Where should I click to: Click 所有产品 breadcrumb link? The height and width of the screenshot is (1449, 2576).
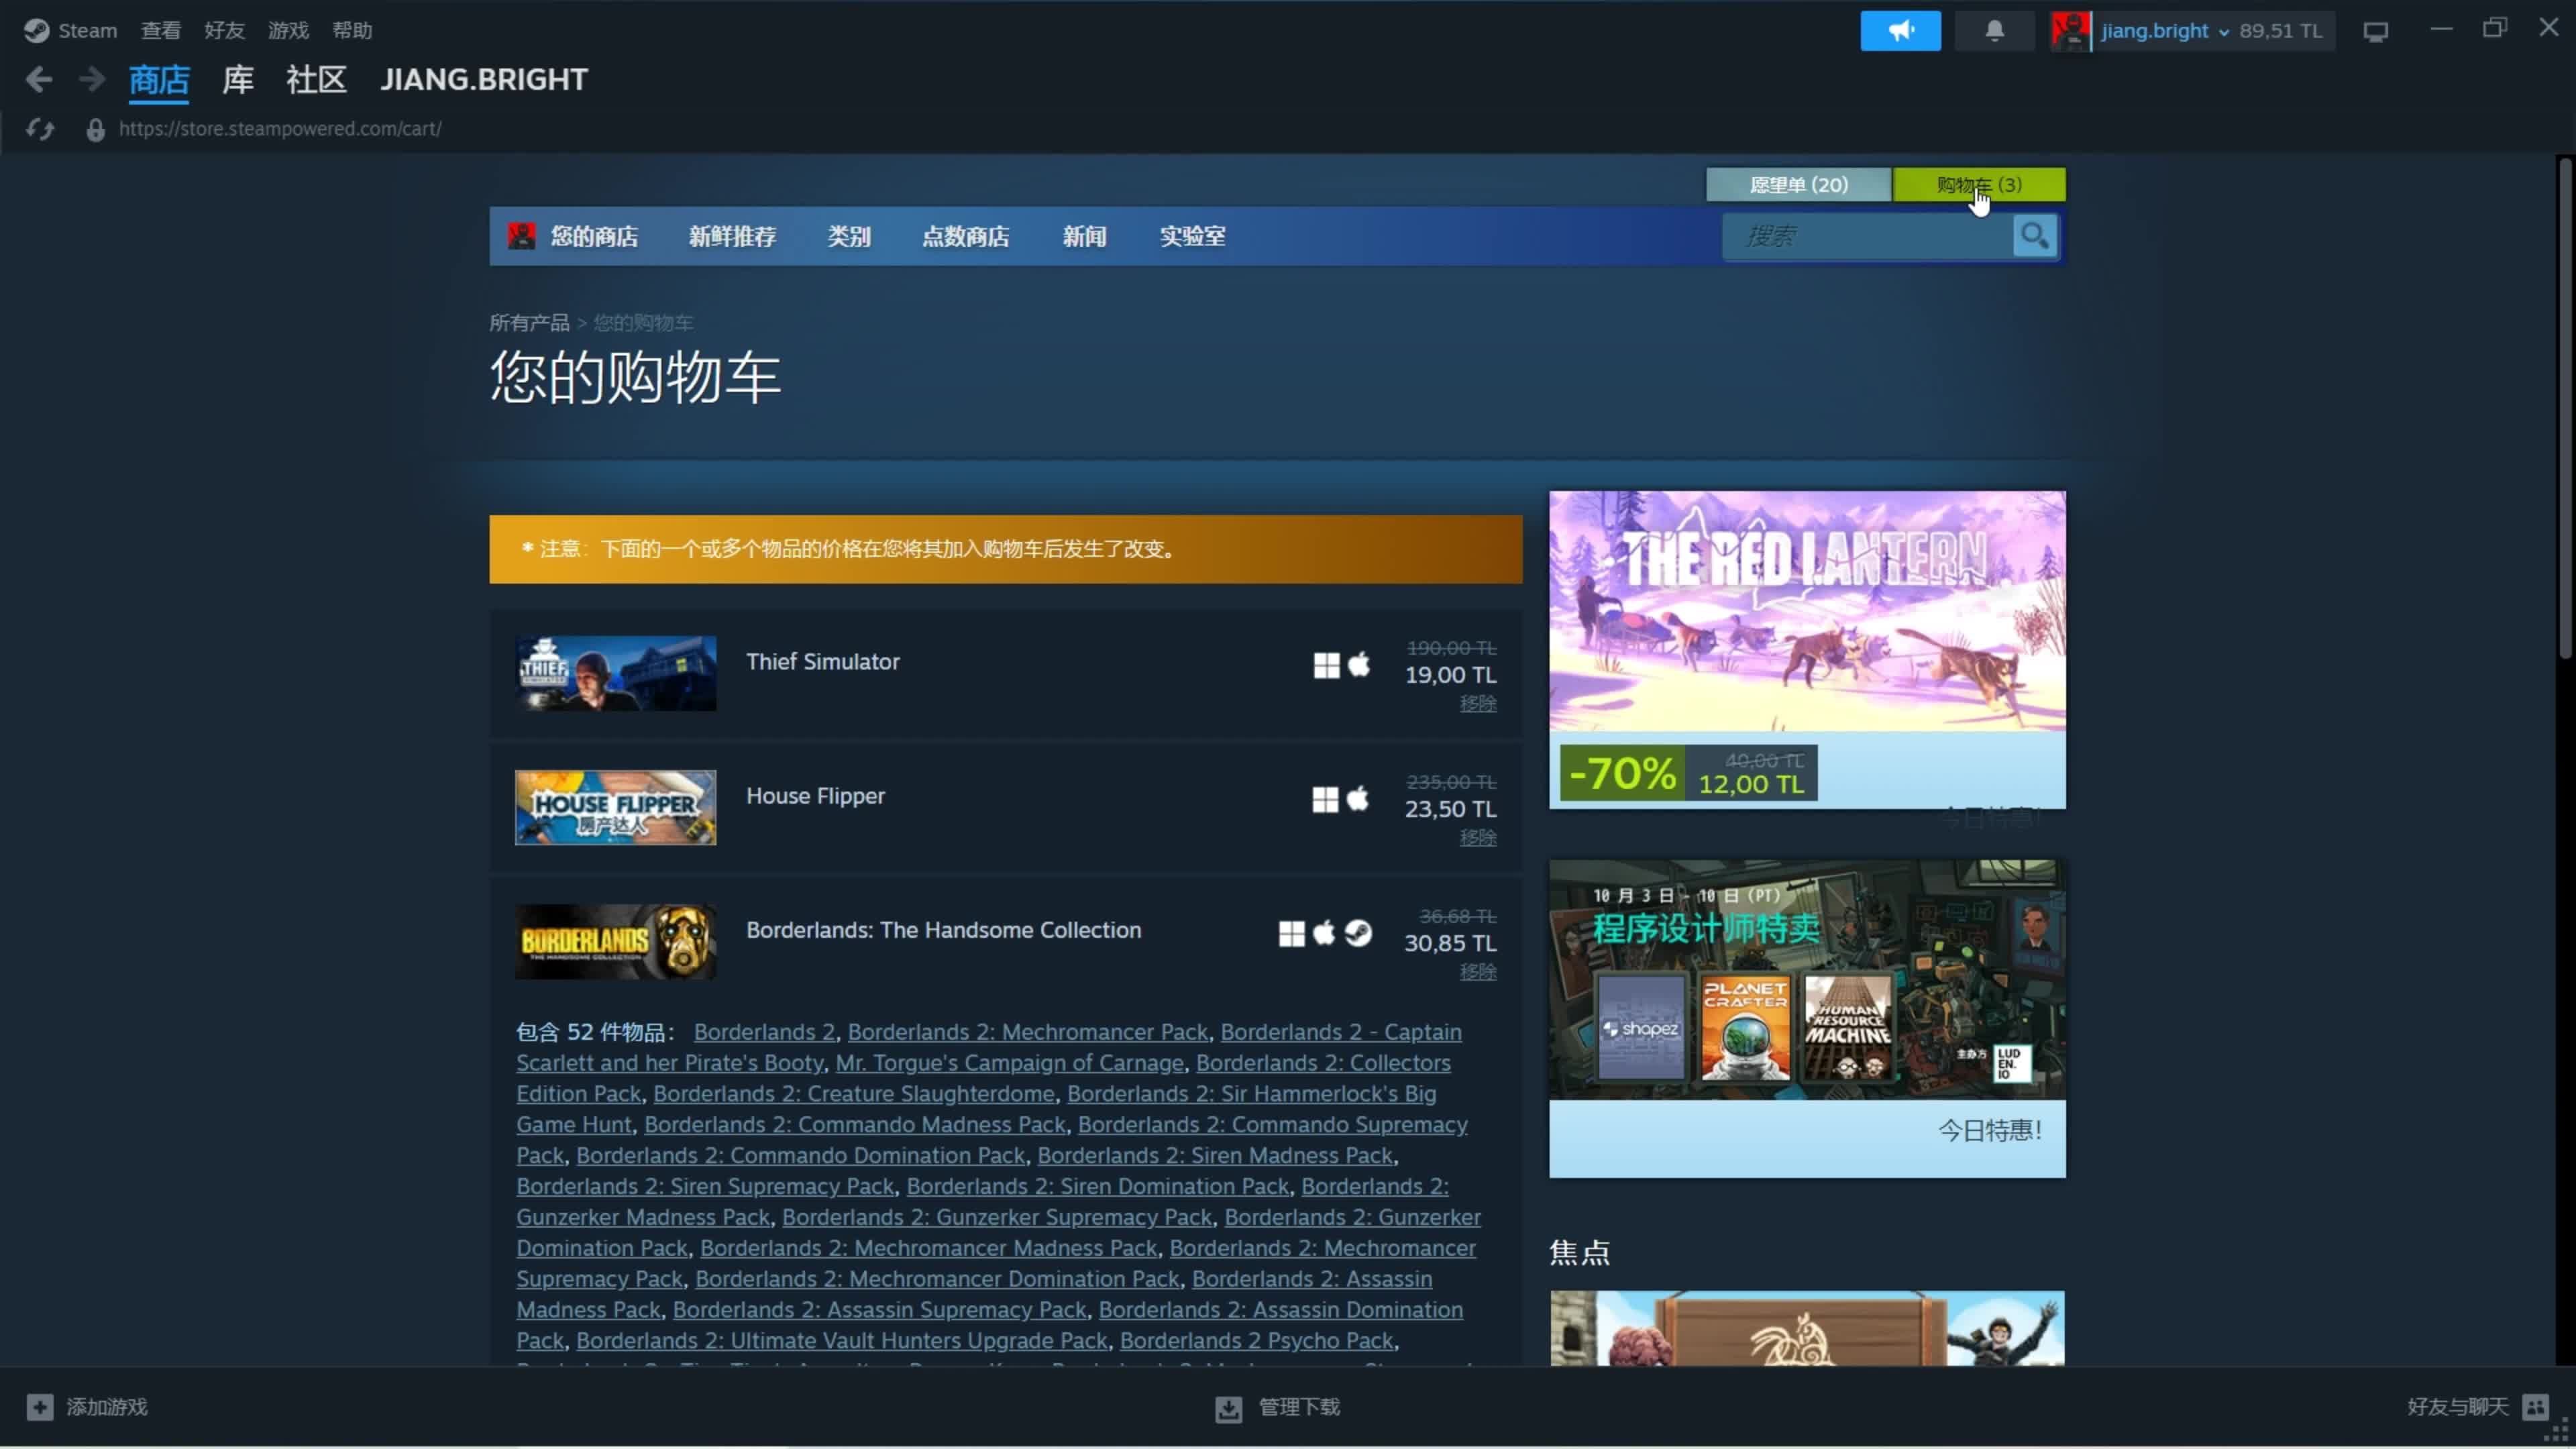coord(529,323)
